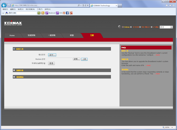
Task: Switch to the 狀態 tab
Action: pos(72,35)
